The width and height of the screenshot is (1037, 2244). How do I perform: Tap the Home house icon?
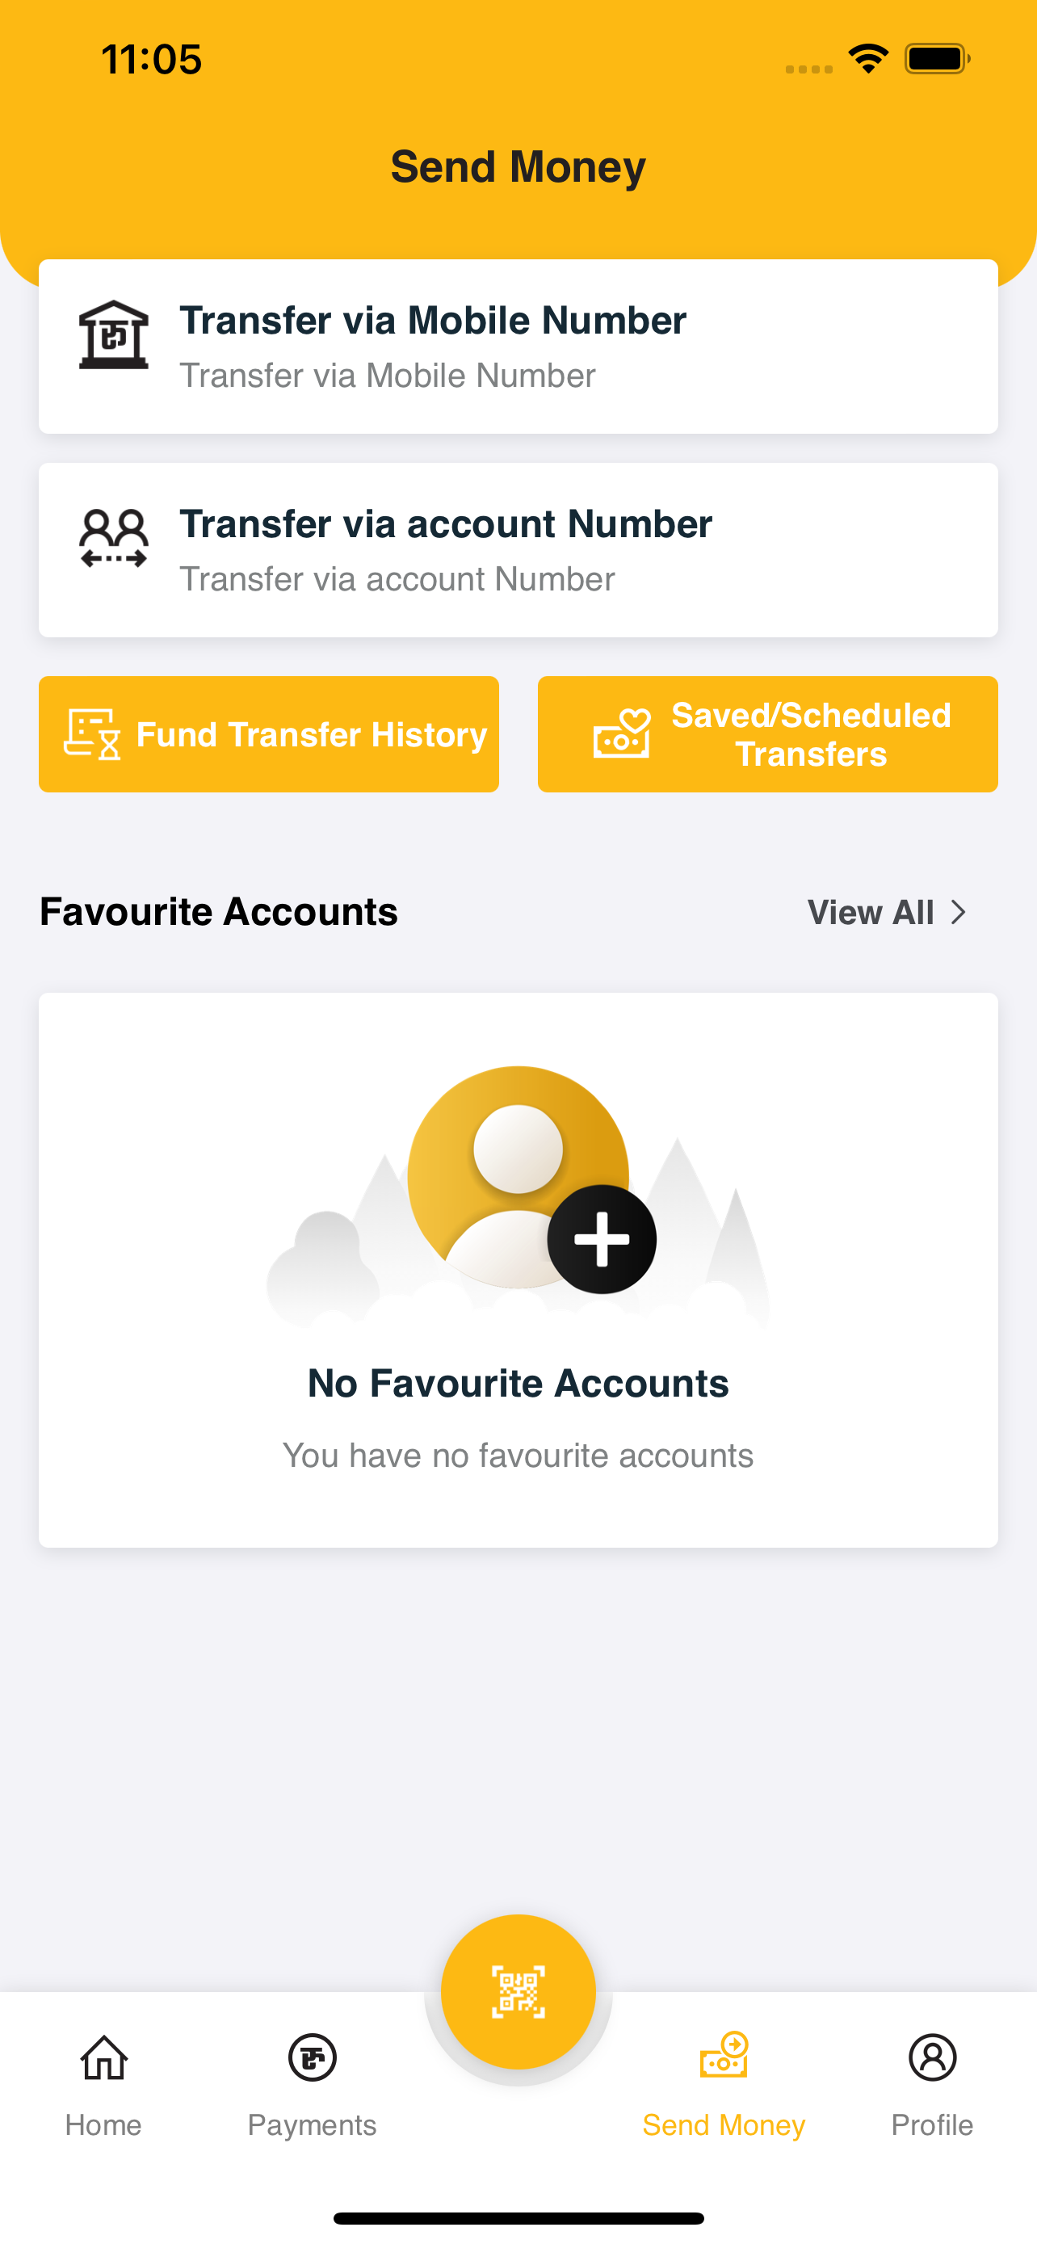coord(103,2057)
